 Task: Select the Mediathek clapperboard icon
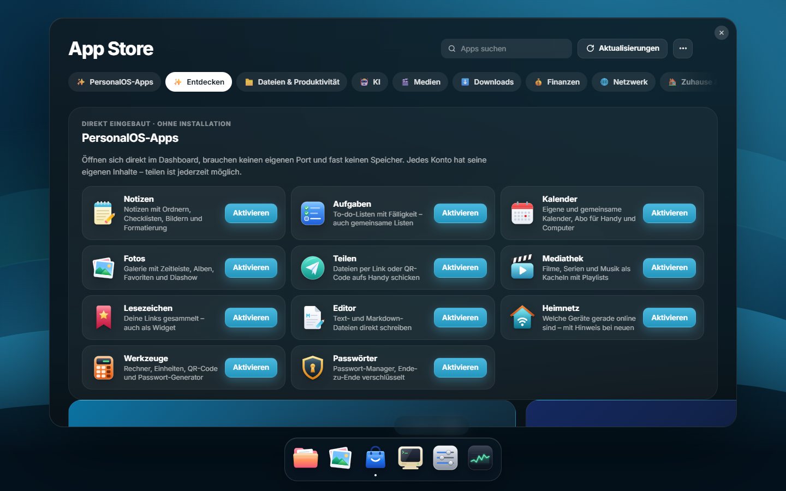pos(522,268)
